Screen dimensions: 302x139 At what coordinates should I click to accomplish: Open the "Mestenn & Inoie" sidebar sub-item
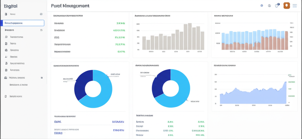tap(19, 85)
